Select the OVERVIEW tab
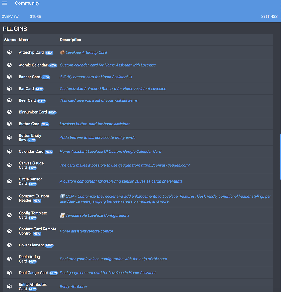Viewport: 281px width, 292px height. (10, 16)
